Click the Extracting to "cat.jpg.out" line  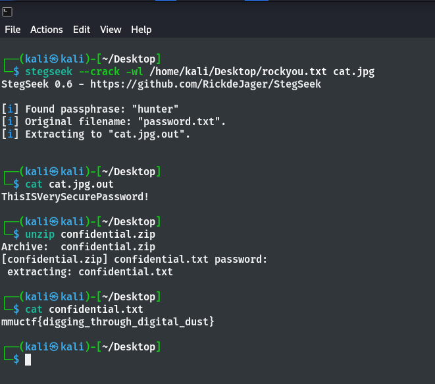(x=96, y=134)
